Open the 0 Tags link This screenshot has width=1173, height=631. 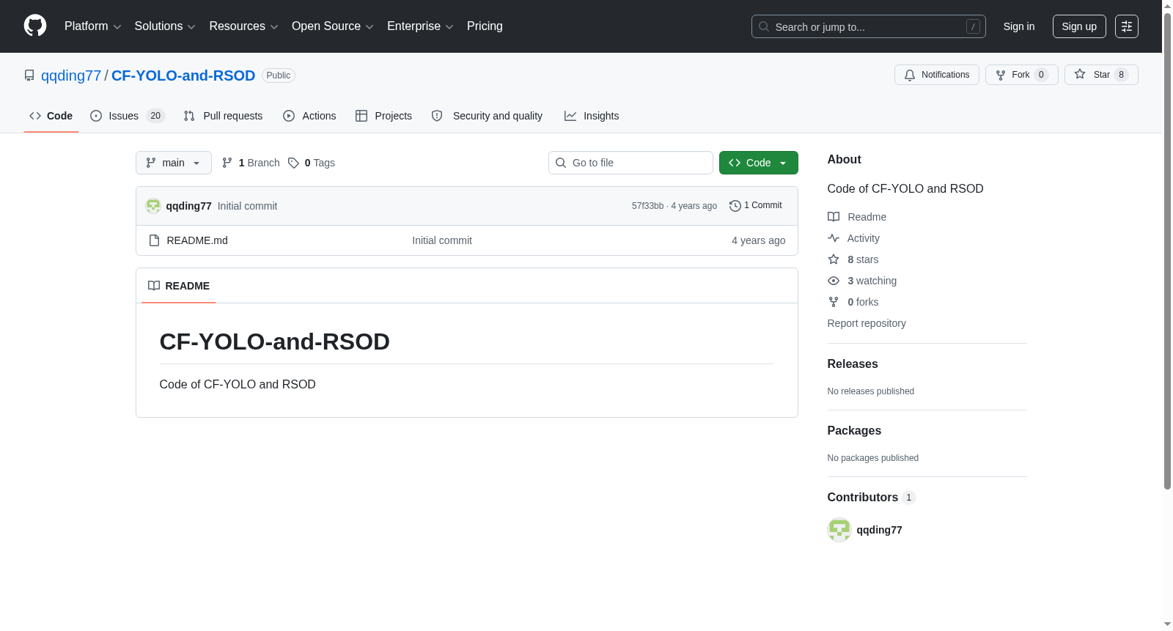[x=312, y=163]
